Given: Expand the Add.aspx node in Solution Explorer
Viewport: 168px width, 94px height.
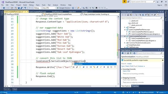Looking at the screenshot, I should click(x=125, y=27).
